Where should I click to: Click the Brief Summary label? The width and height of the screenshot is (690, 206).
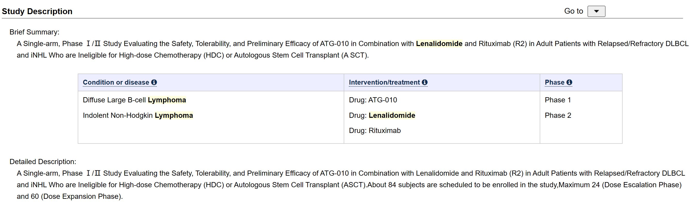(x=34, y=32)
